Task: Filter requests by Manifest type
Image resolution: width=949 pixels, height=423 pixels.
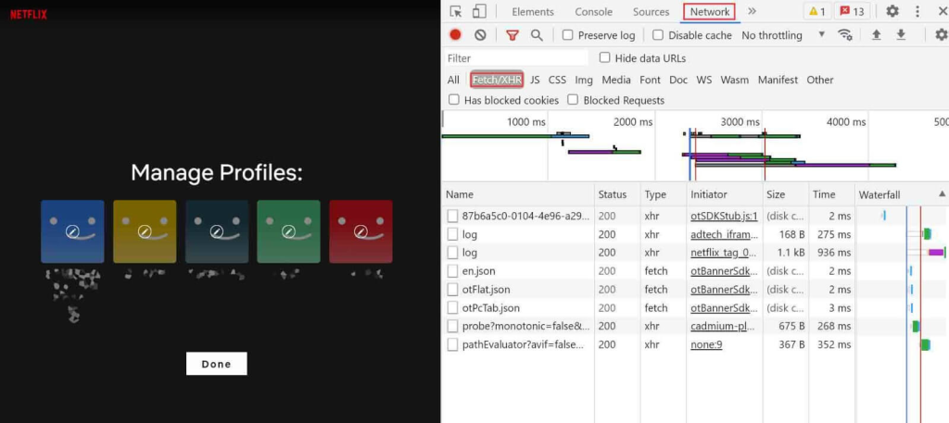Action: [x=778, y=80]
